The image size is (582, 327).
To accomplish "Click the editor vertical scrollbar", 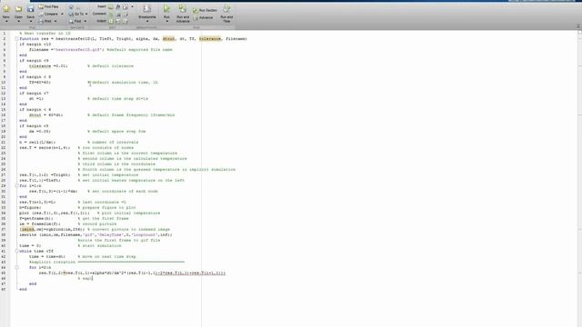I will pos(579,178).
